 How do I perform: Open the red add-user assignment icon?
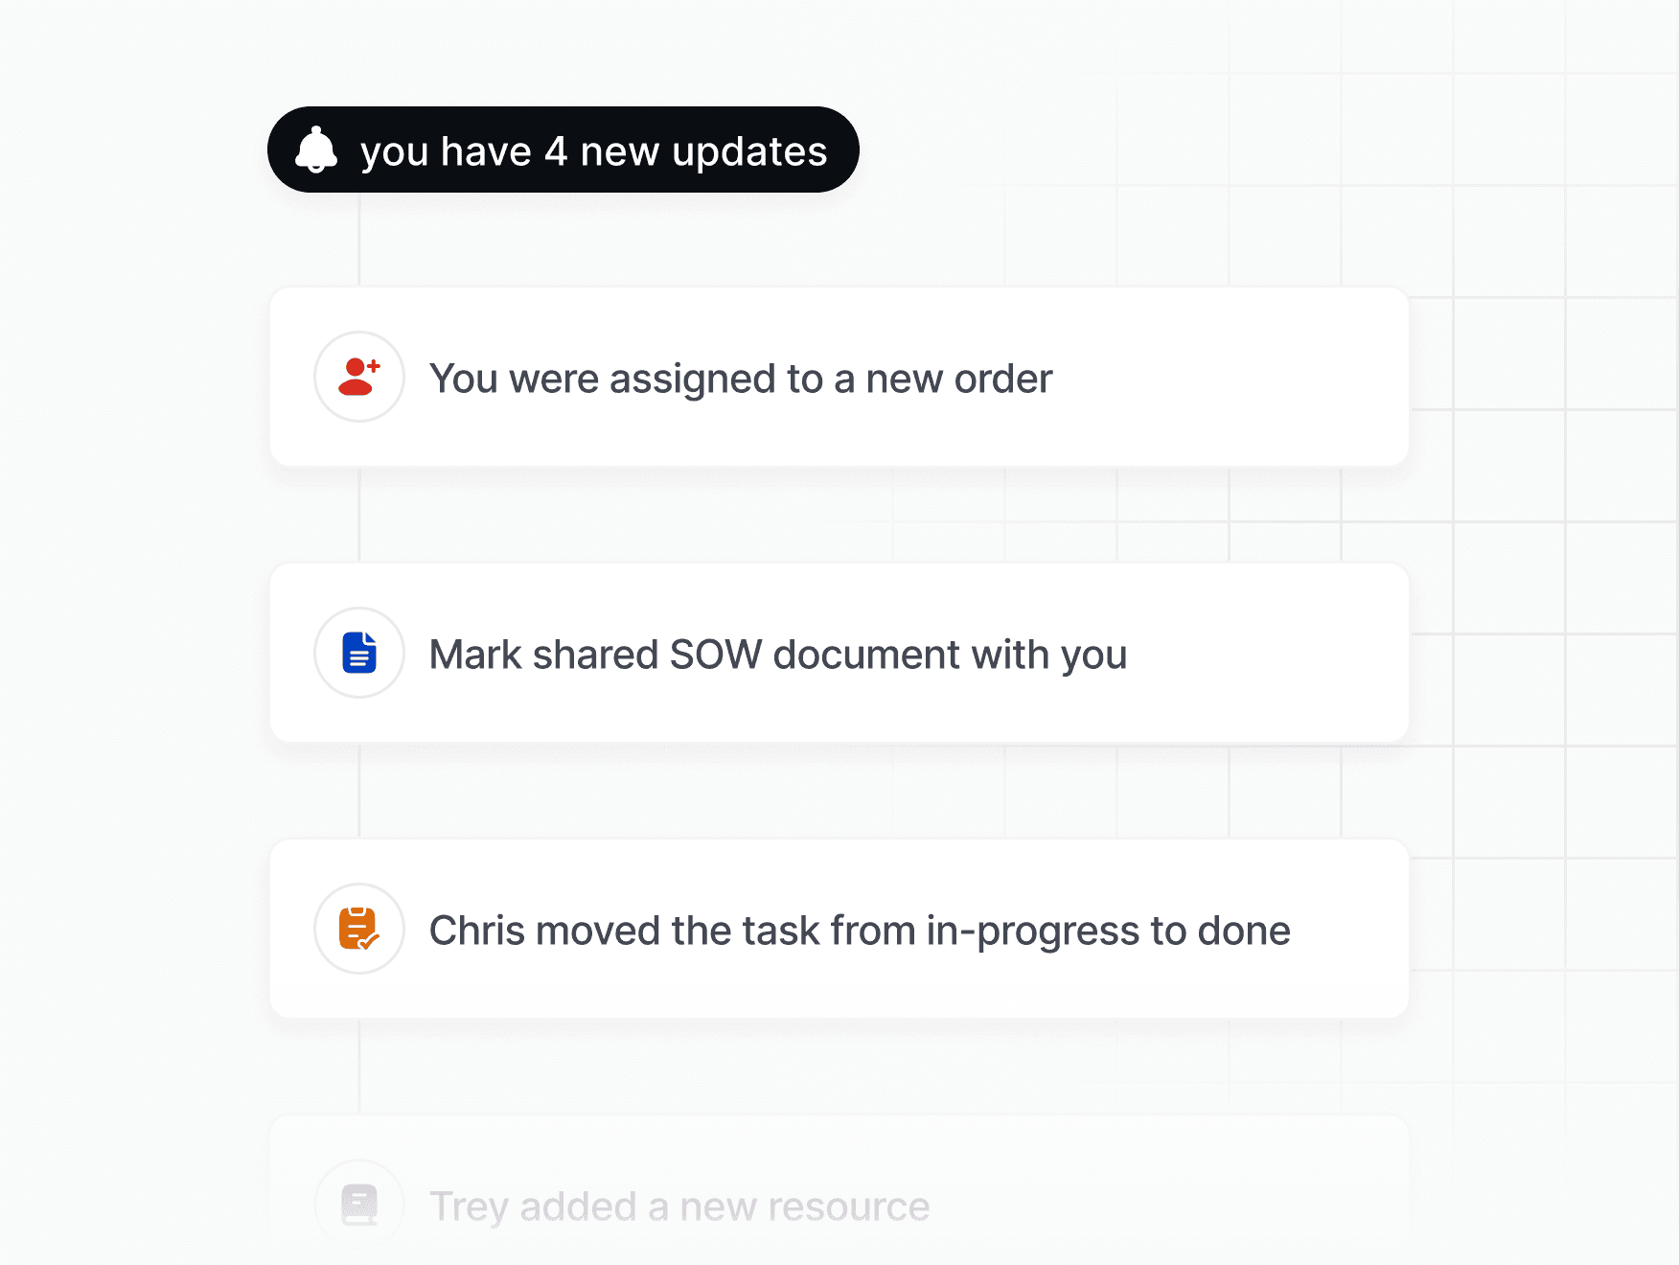click(x=359, y=377)
